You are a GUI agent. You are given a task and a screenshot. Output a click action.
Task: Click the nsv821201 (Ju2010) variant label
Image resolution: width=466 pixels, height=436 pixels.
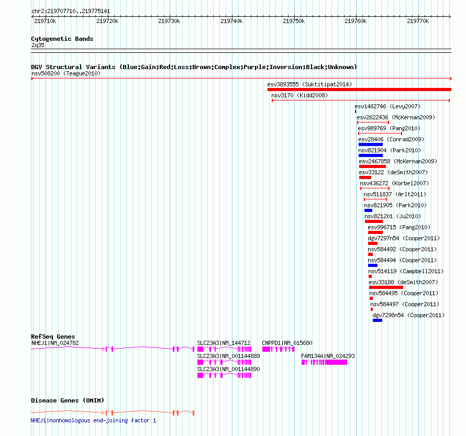tap(393, 216)
